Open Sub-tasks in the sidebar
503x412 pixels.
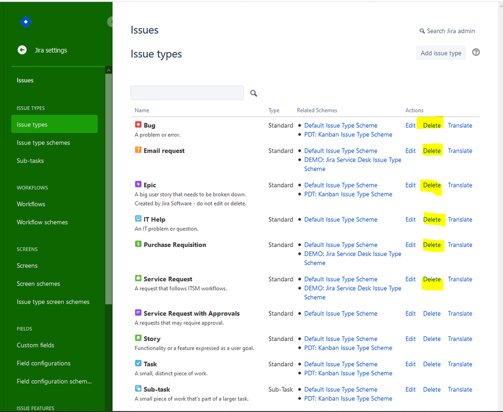tap(30, 161)
